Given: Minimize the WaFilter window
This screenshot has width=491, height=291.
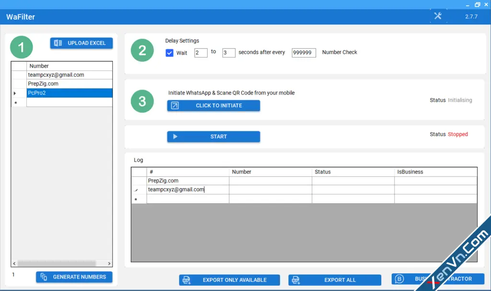Looking at the screenshot, I should [468, 5].
